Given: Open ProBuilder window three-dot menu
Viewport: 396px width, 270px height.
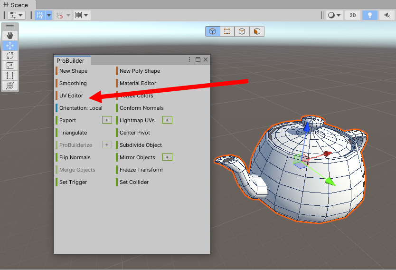Looking at the screenshot, I should click(x=189, y=59).
